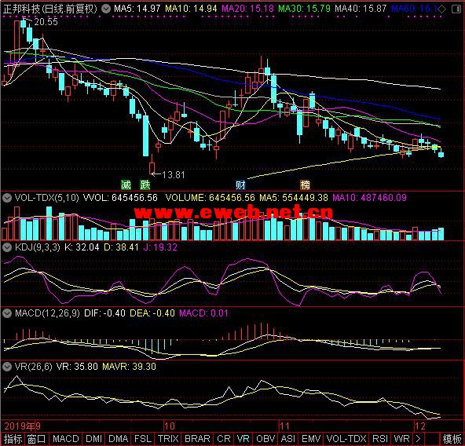Click the volume MA5: 554449.38 value
465x446 pixels.
coord(294,198)
